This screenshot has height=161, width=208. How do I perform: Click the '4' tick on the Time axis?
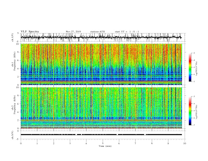(86, 143)
